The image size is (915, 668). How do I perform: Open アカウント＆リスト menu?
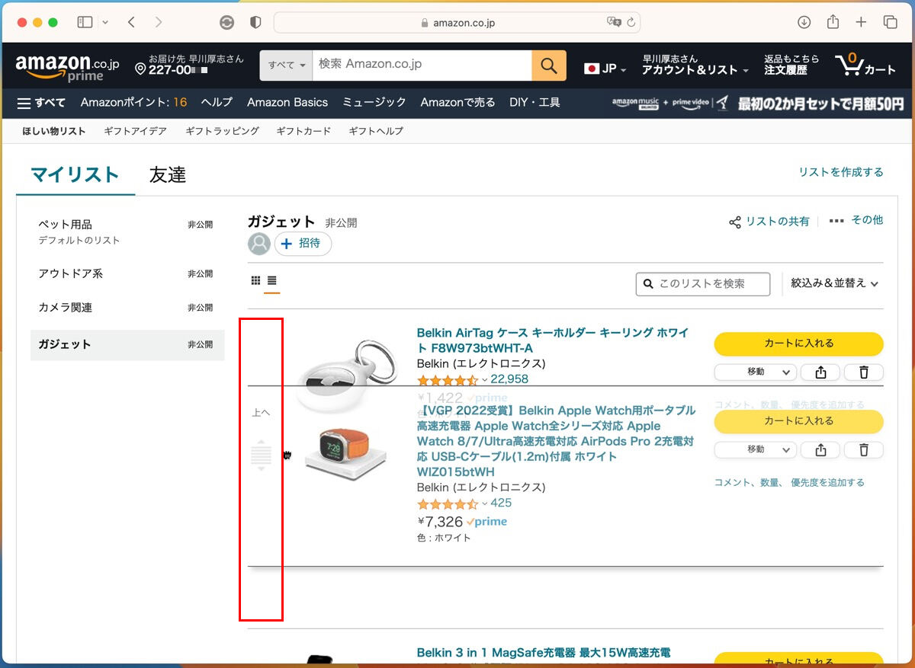pyautogui.click(x=695, y=65)
